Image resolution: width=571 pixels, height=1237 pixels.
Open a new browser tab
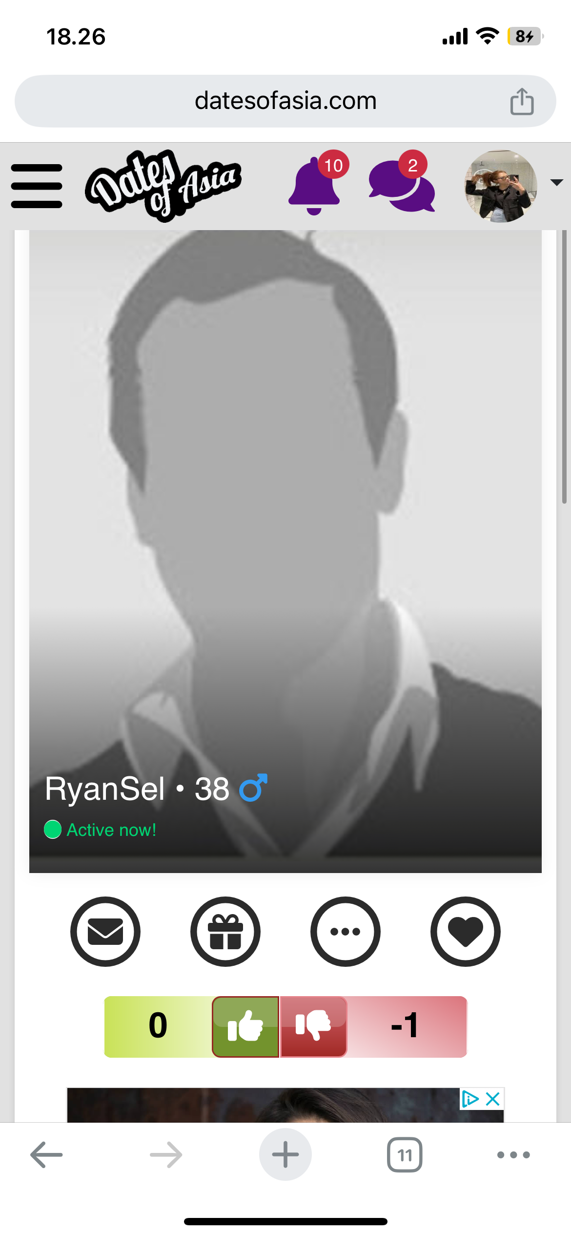coord(285,1155)
